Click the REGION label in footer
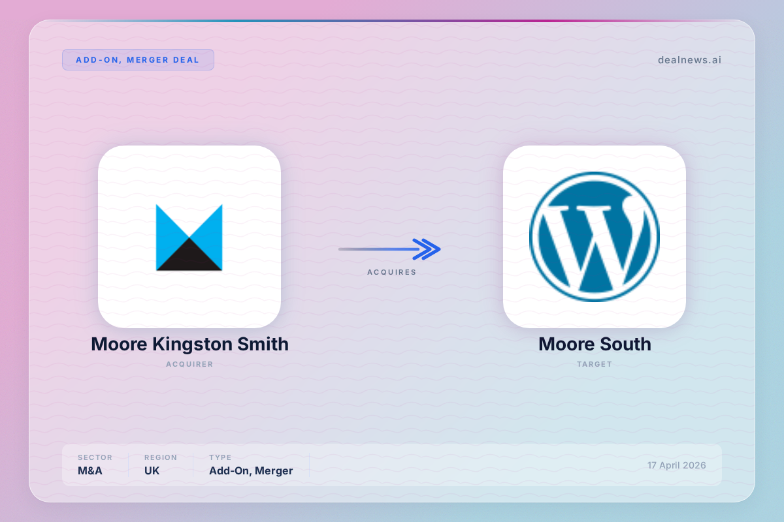 click(x=161, y=457)
